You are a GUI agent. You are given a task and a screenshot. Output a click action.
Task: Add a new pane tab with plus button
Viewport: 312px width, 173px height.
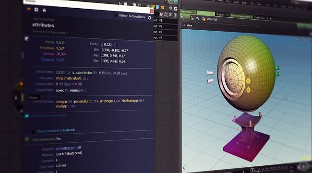(271, 18)
